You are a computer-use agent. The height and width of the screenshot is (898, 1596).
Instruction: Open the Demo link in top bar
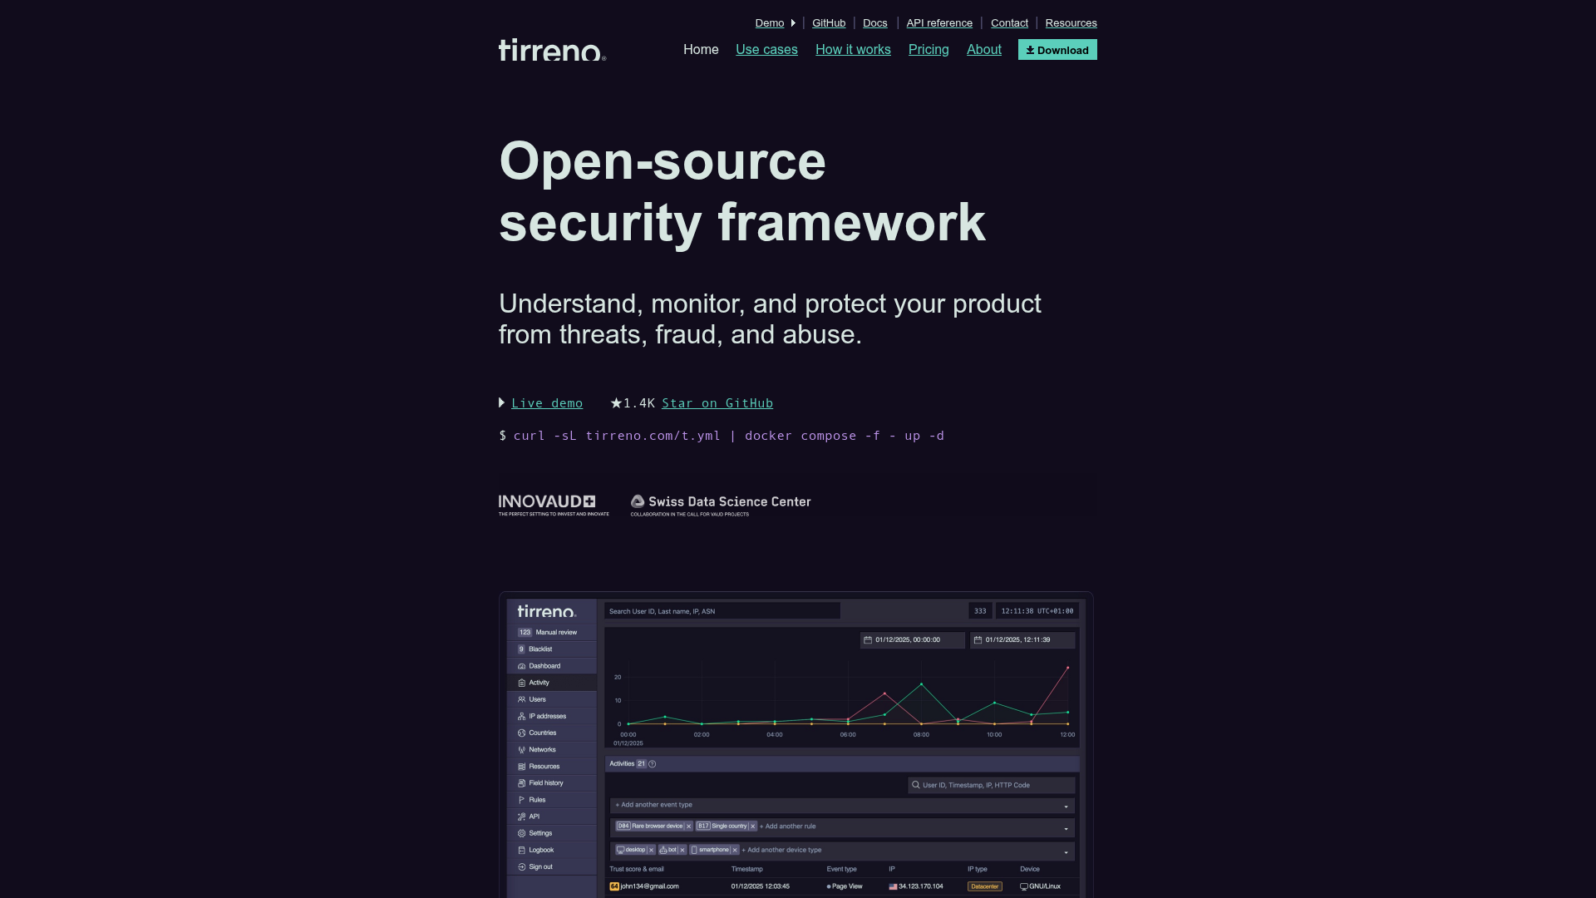pos(770,23)
